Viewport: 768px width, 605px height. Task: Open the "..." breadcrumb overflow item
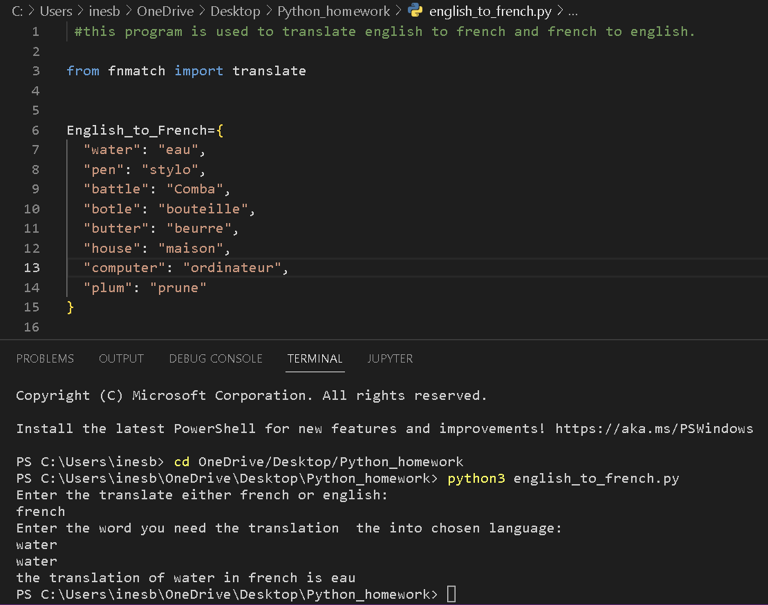575,11
